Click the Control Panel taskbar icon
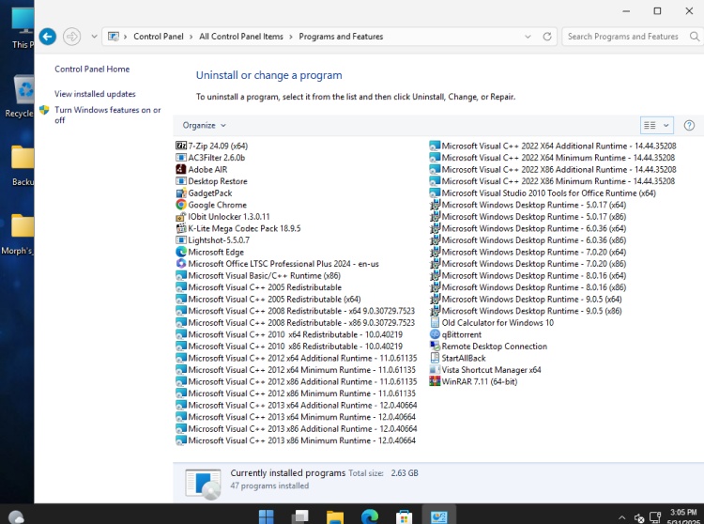 438,516
